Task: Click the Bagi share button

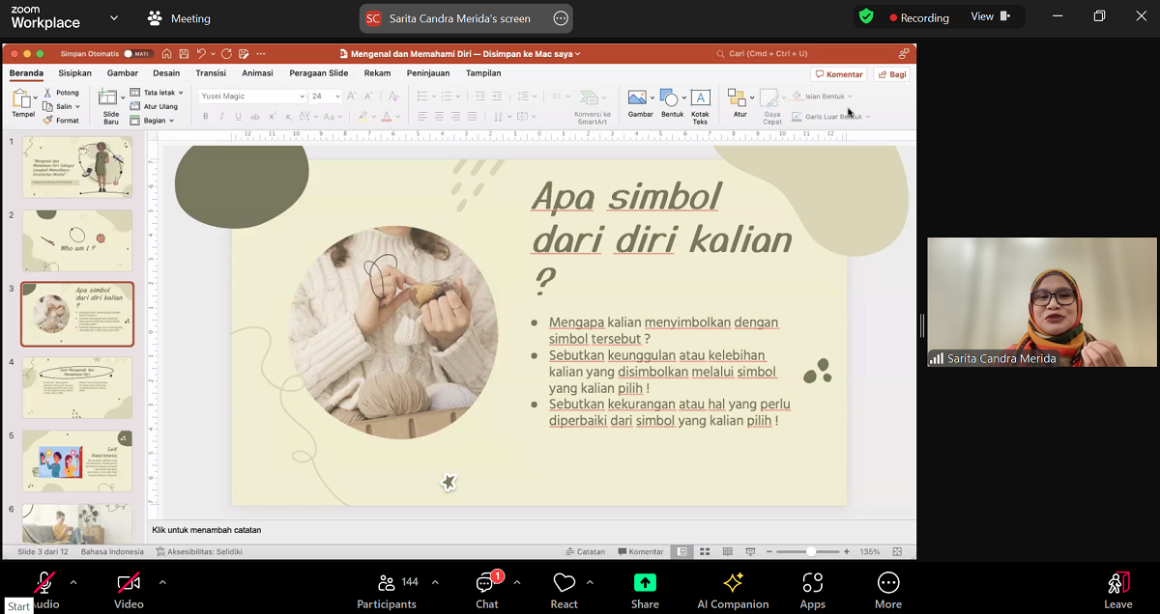Action: click(x=892, y=74)
